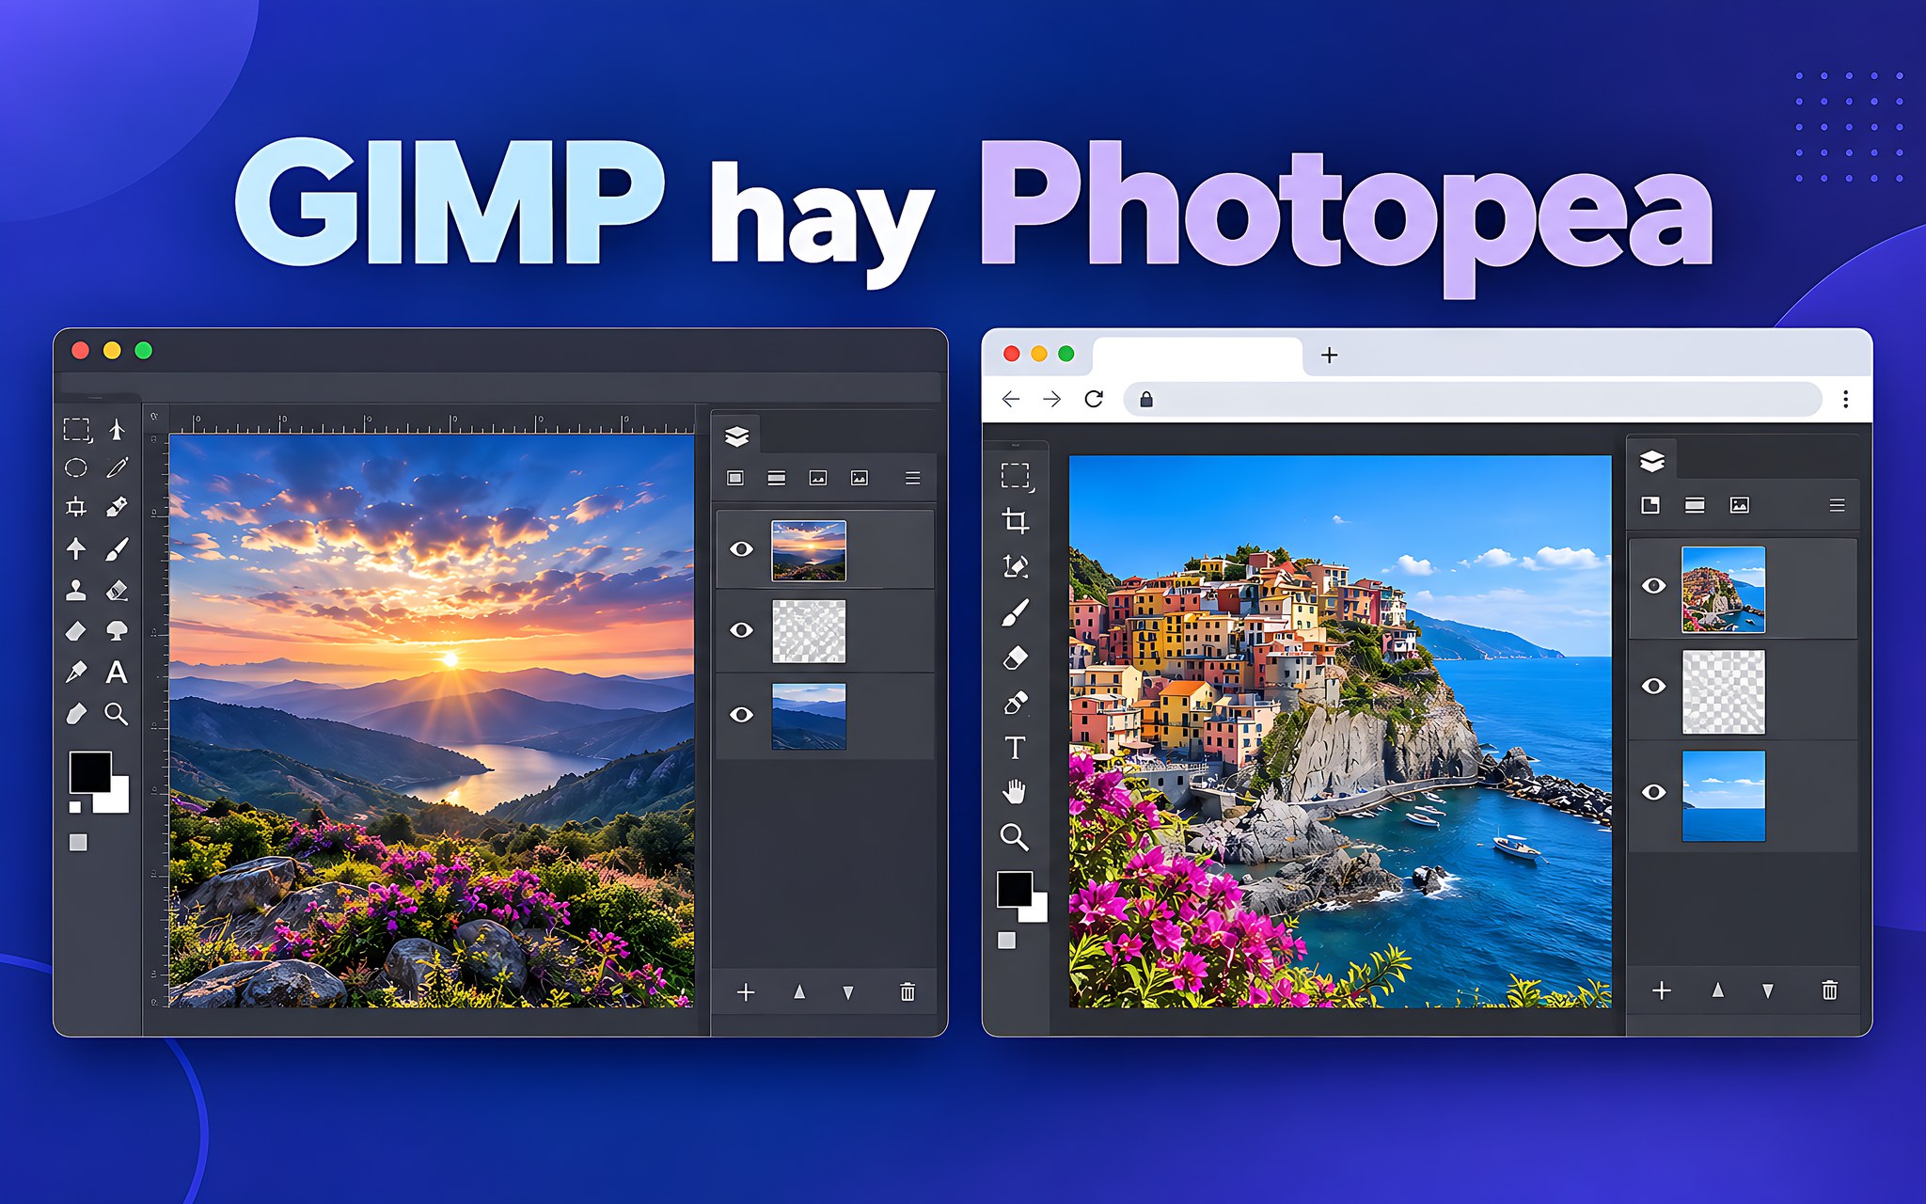Hide the bottom mountain layer in GIMP
Image resolution: width=1926 pixels, height=1204 pixels.
[741, 715]
